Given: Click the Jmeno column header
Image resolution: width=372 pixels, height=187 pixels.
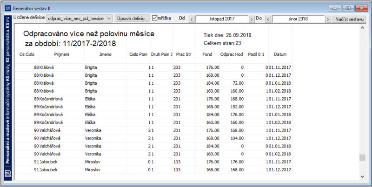Looking at the screenshot, I should [106, 54].
